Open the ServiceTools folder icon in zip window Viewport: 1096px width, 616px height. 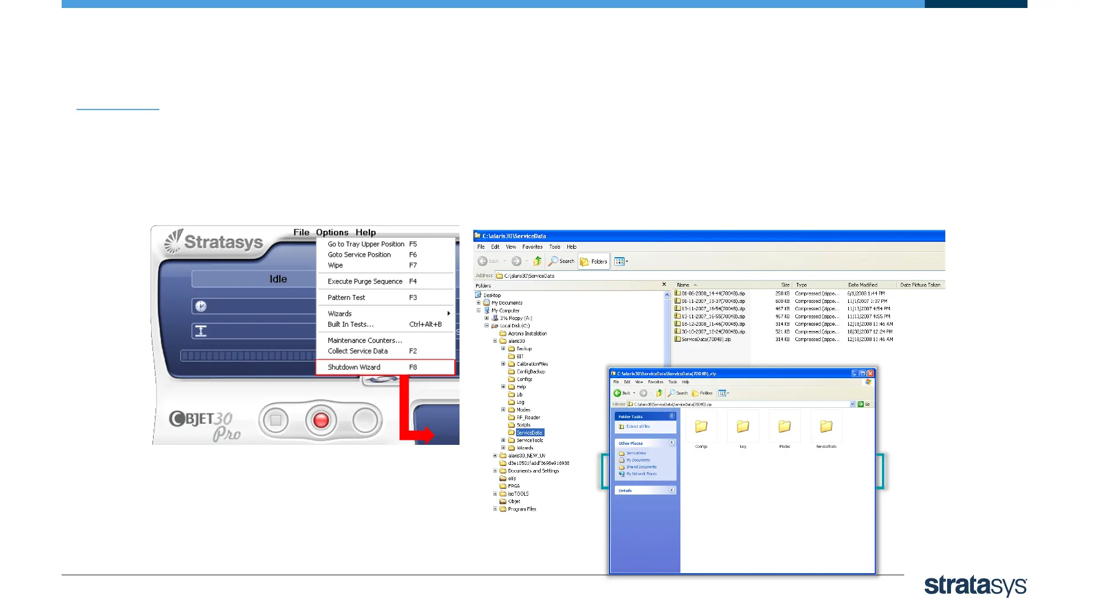(x=826, y=427)
